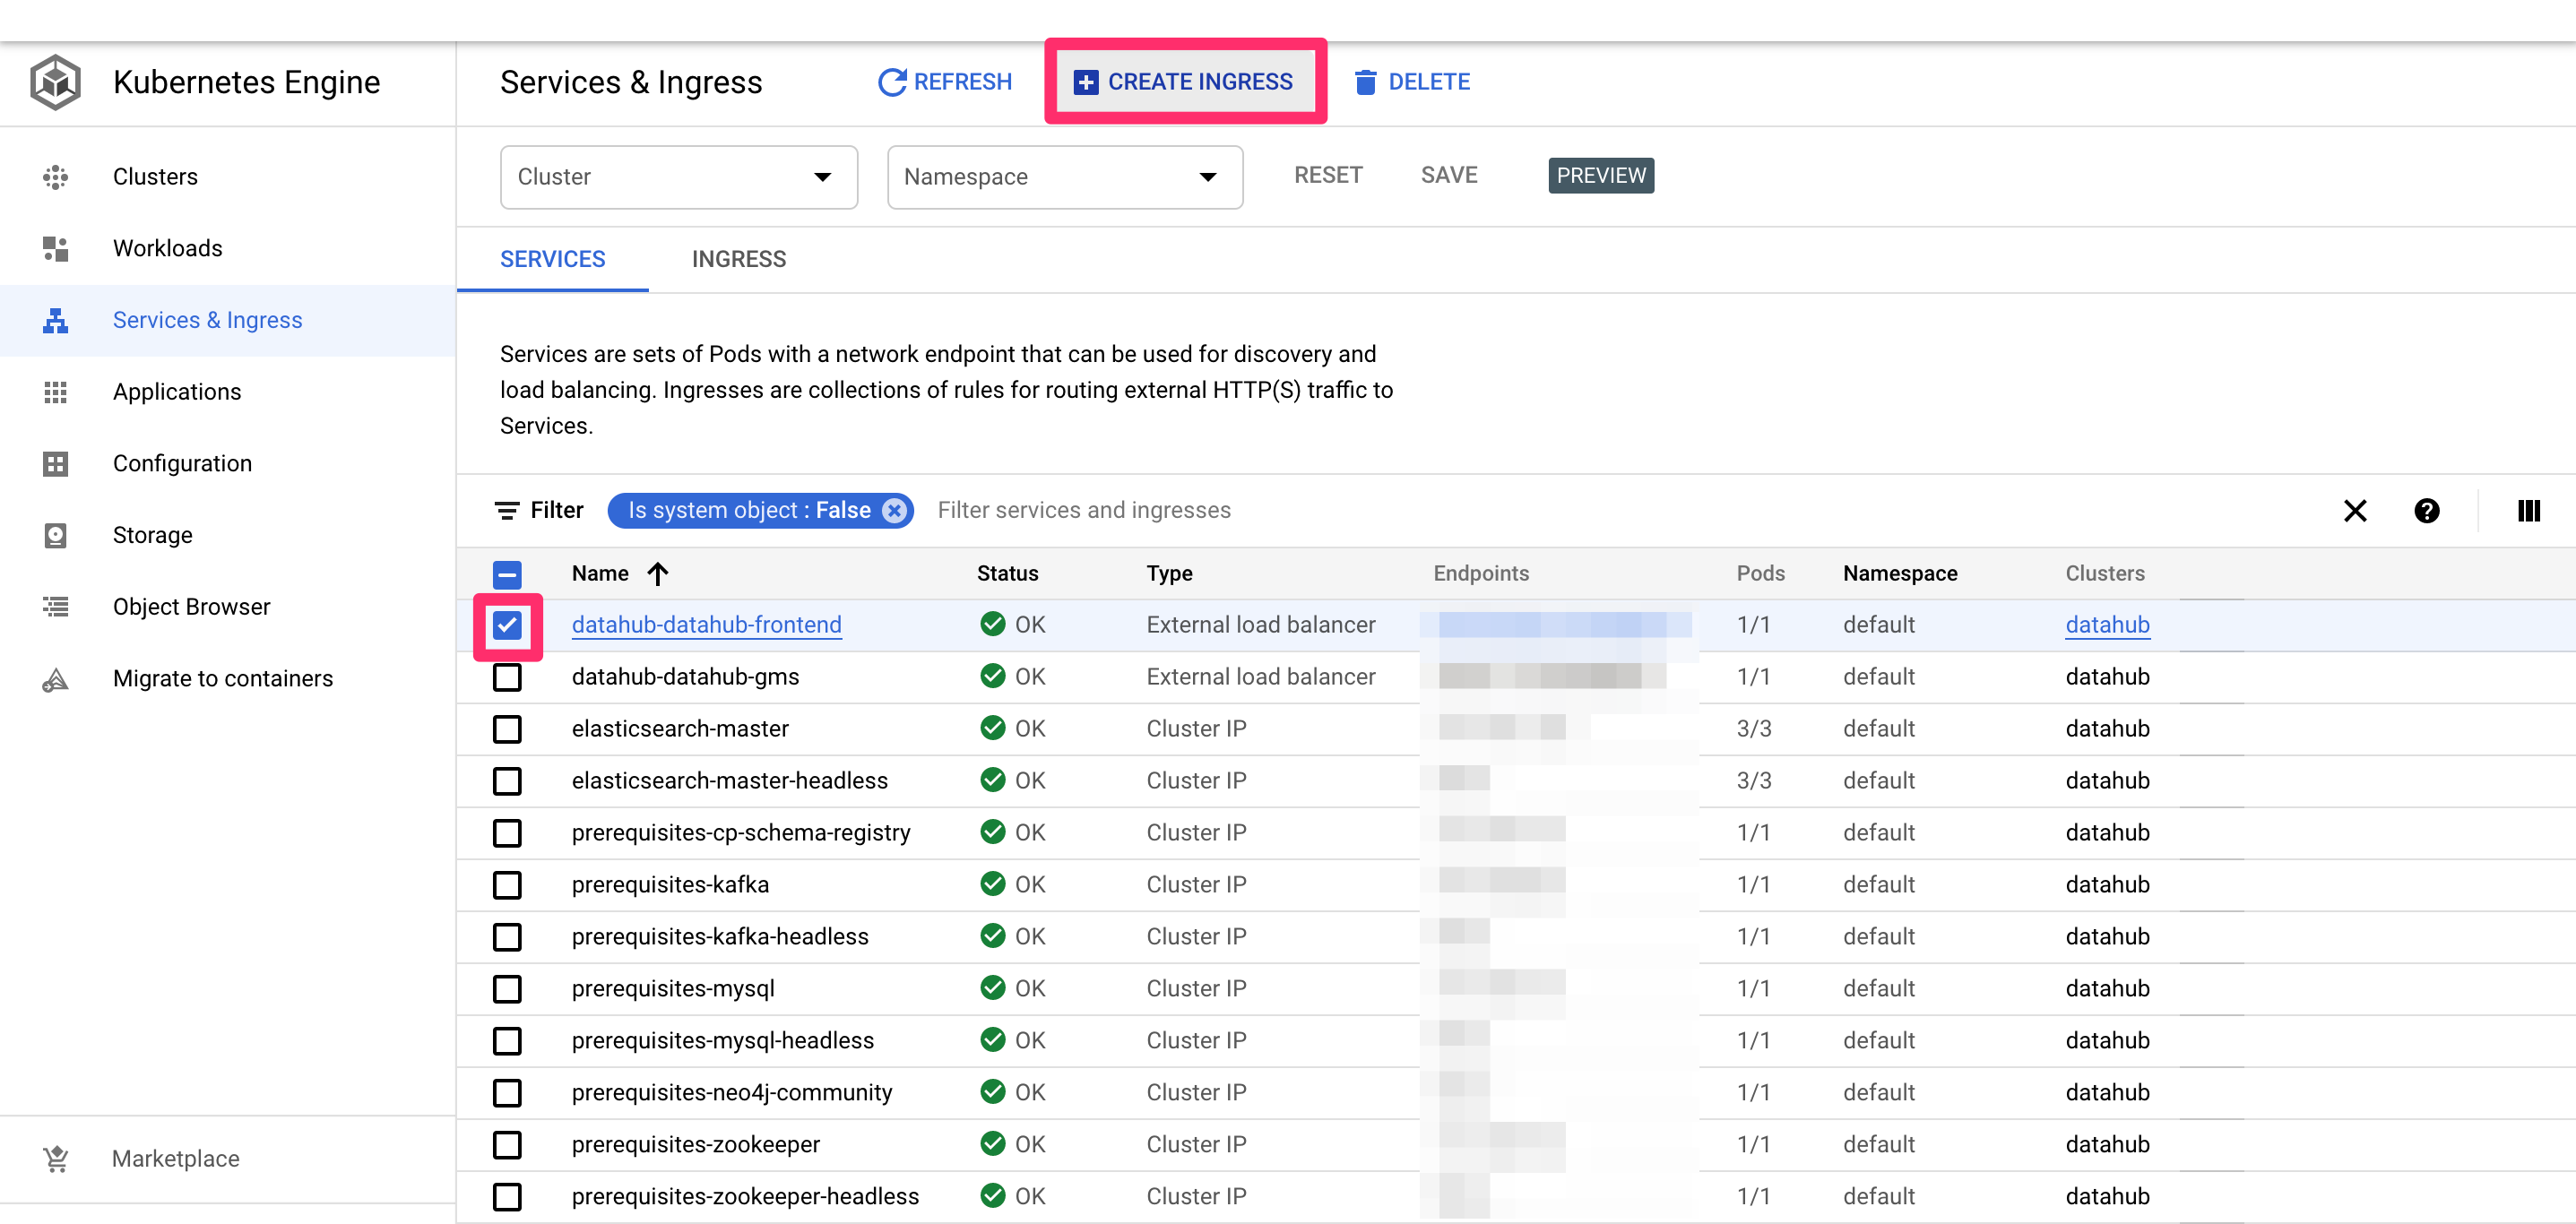
Task: Switch to the Ingress tab
Action: tap(738, 259)
